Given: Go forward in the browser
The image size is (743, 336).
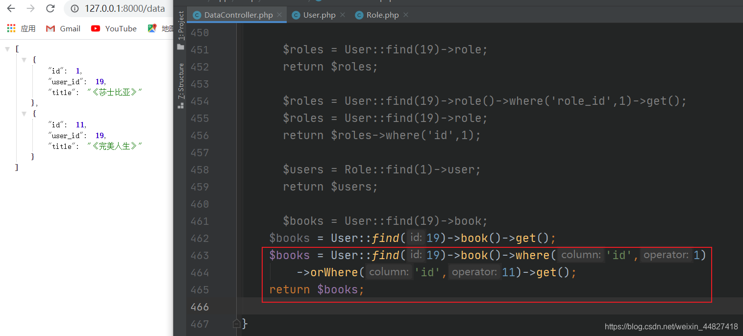Looking at the screenshot, I should (30, 8).
